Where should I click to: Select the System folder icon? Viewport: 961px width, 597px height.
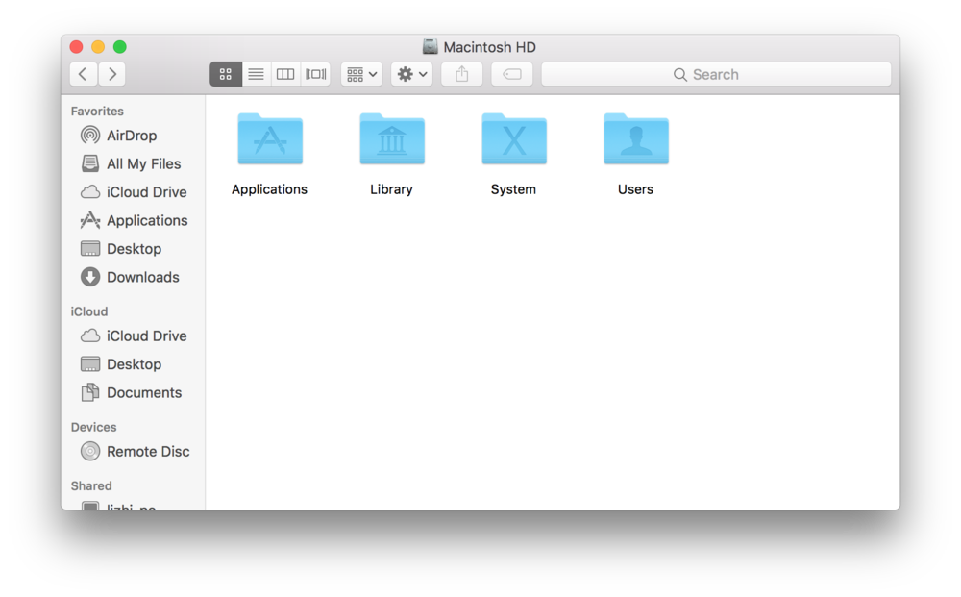(514, 139)
